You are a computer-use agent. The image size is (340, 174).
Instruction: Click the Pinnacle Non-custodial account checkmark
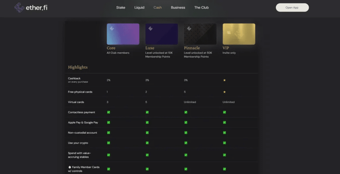point(186,133)
